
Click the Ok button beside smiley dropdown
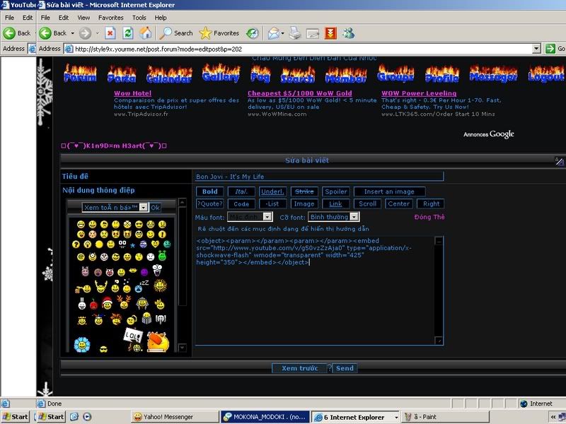(x=155, y=207)
